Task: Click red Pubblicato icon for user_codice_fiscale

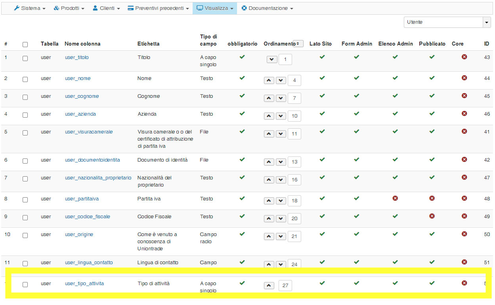Action: pos(432,216)
